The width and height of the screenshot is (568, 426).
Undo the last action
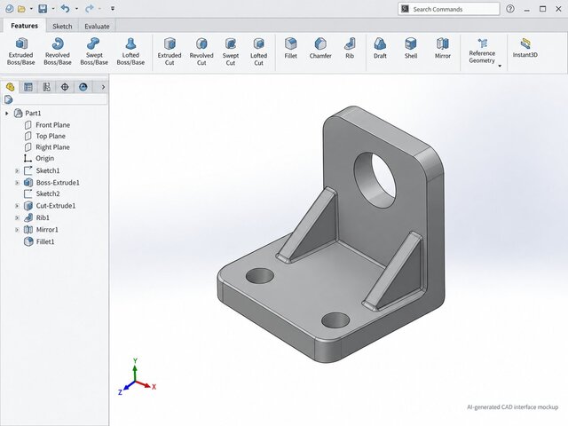tap(65, 8)
